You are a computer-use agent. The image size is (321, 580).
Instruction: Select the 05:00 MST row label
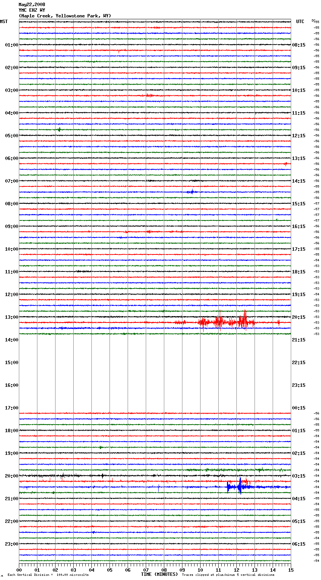pos(12,136)
